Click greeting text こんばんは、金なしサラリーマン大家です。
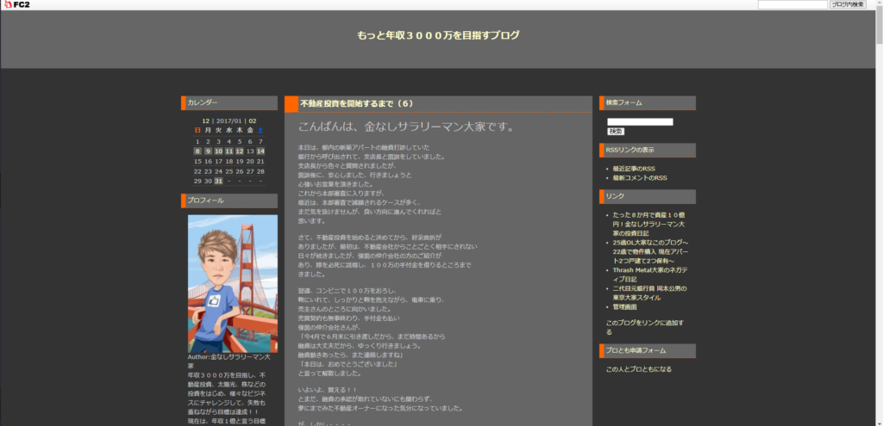The height and width of the screenshot is (426, 883). tap(407, 127)
